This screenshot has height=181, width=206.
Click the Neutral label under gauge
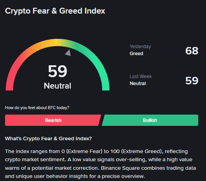coord(58,86)
